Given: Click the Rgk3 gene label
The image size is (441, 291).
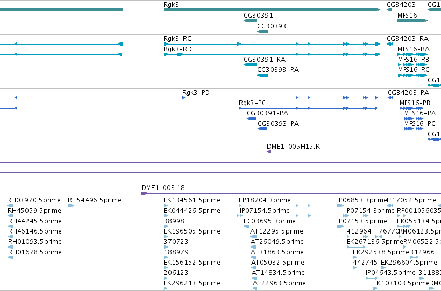Looking at the screenshot, I should pyautogui.click(x=171, y=5).
